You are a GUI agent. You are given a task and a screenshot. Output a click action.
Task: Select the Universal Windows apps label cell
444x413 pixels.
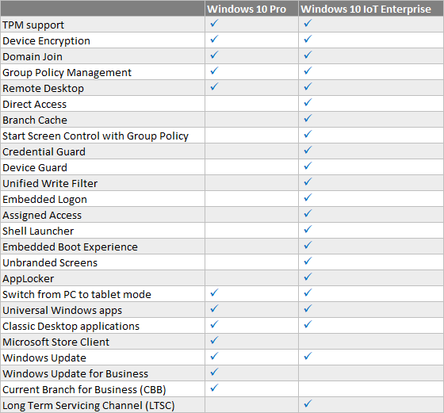pyautogui.click(x=102, y=310)
